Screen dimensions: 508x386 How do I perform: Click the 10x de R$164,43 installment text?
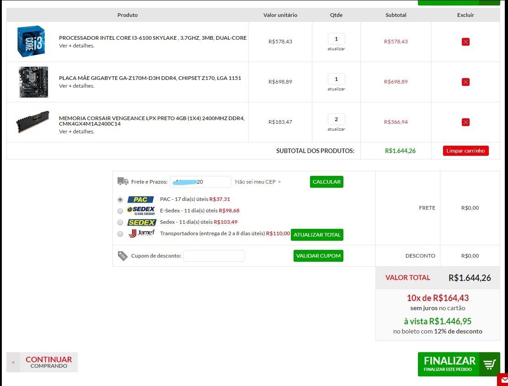tap(438, 298)
